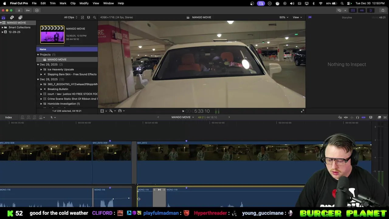Click the Import Media down-arrow button

[x=19, y=10]
